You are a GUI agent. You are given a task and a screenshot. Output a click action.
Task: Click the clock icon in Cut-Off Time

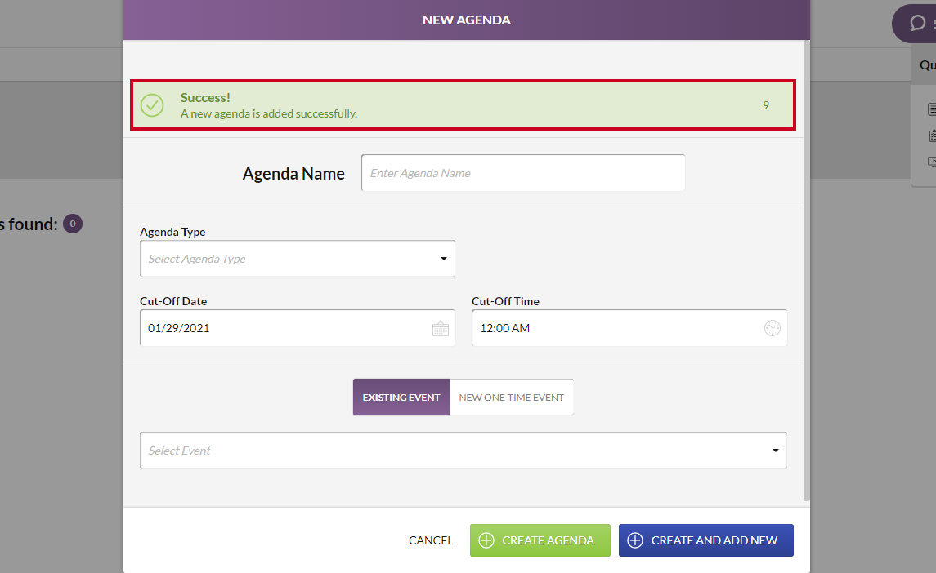click(772, 328)
